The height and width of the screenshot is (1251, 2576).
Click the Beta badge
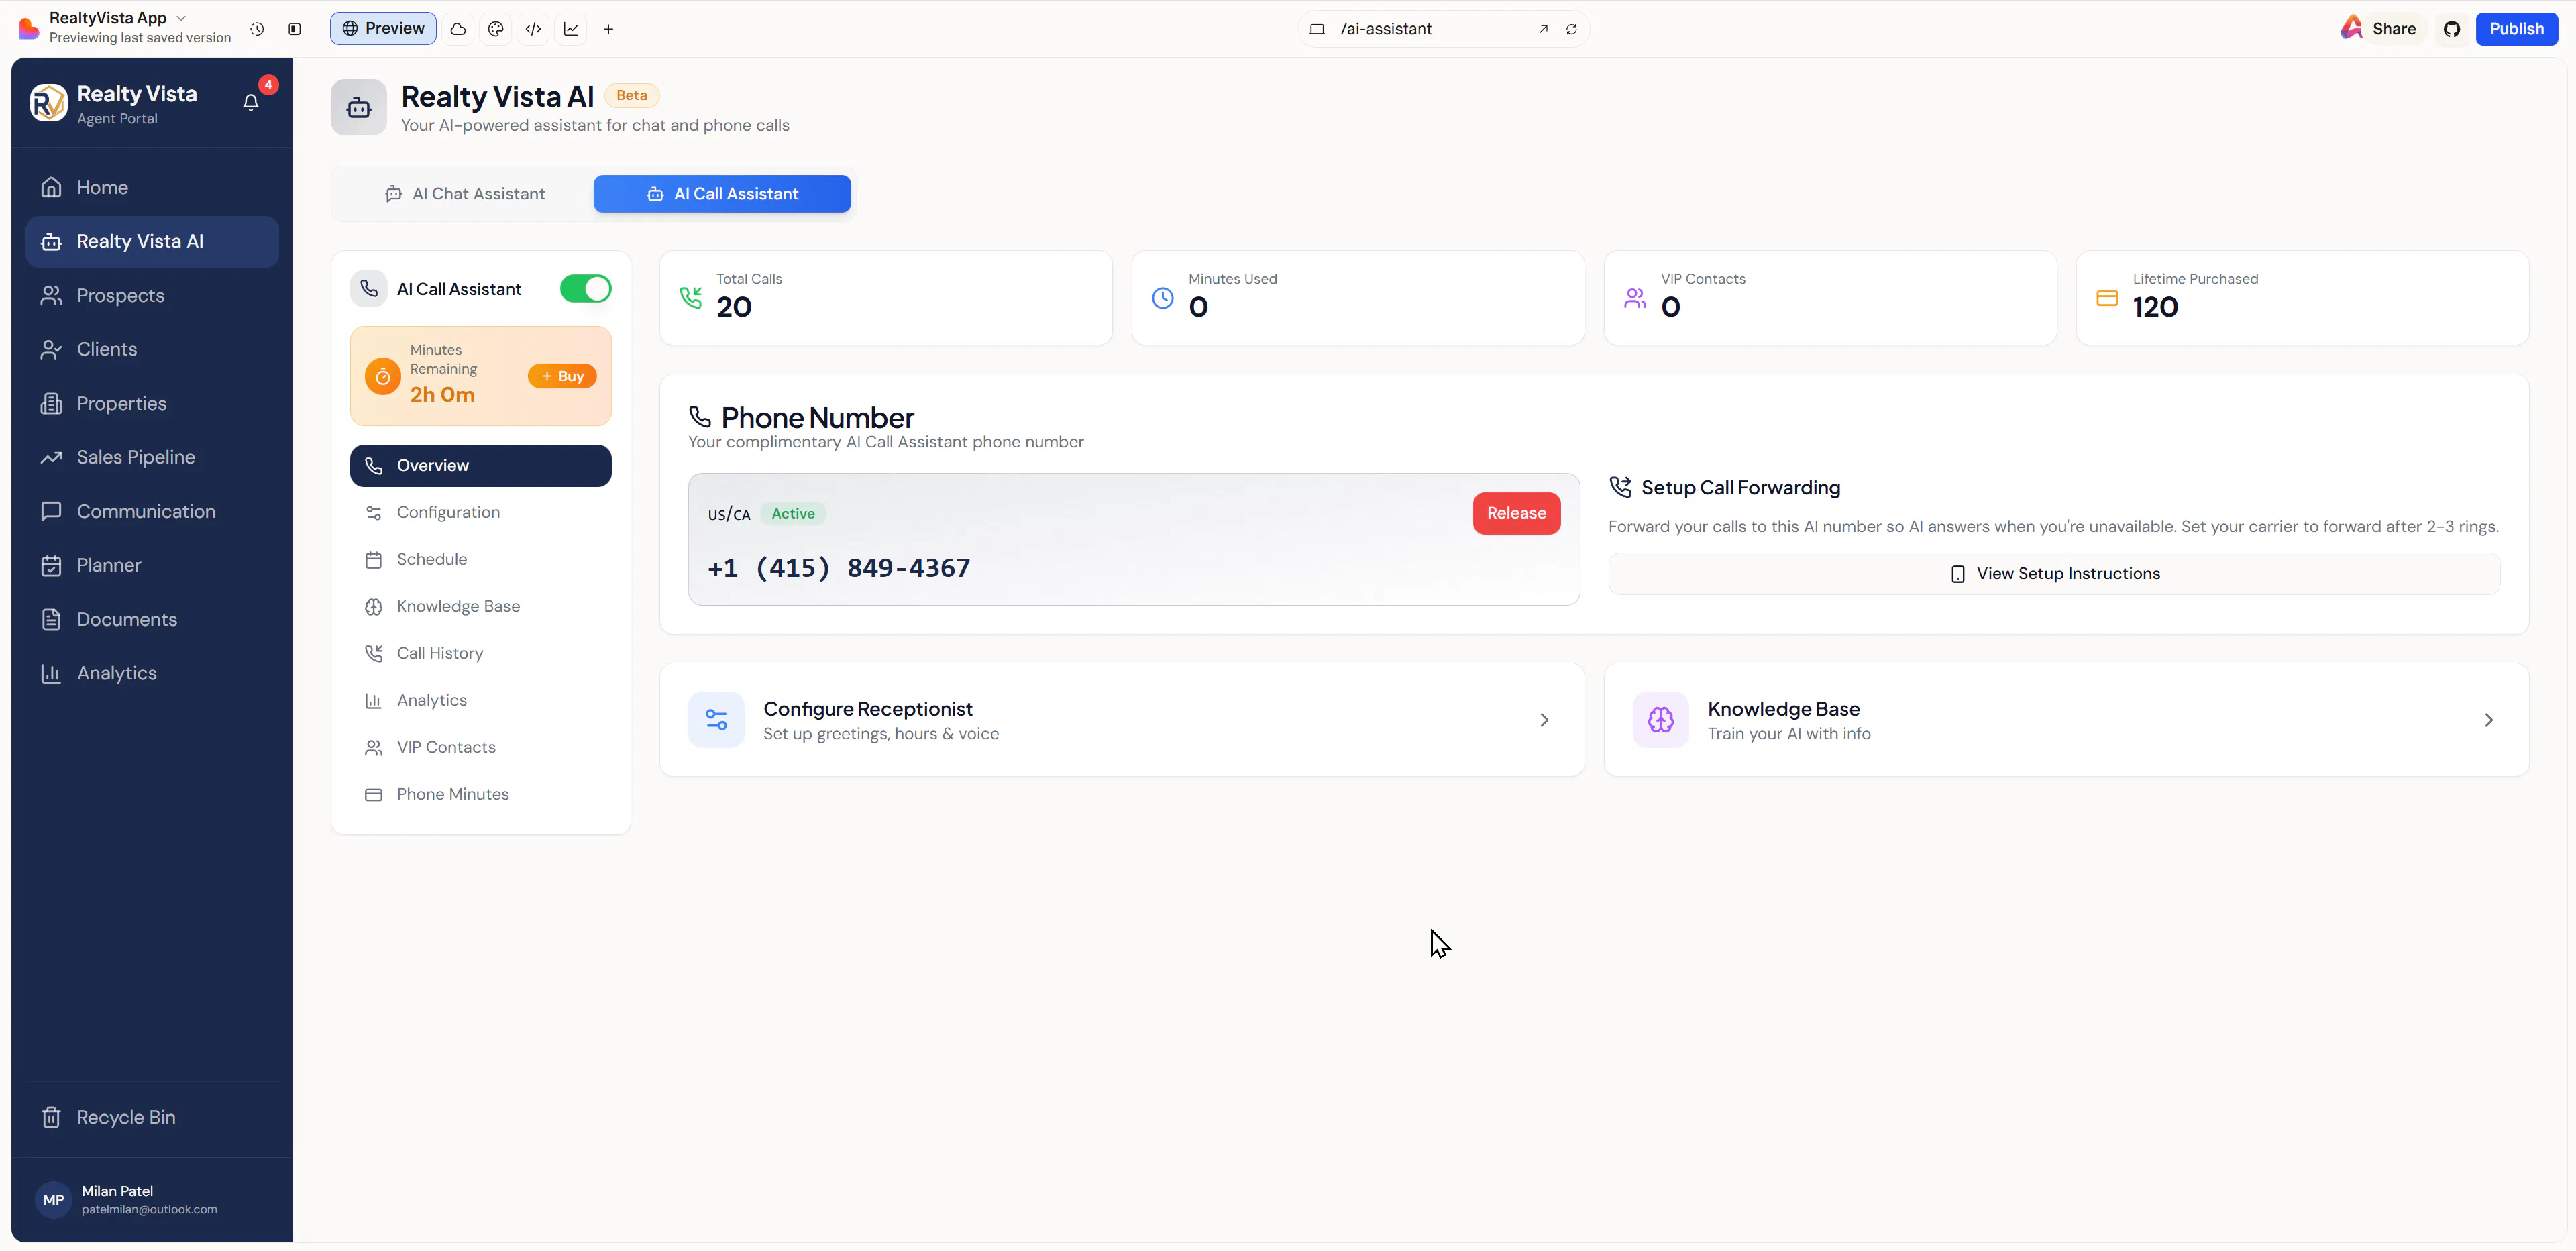click(632, 96)
